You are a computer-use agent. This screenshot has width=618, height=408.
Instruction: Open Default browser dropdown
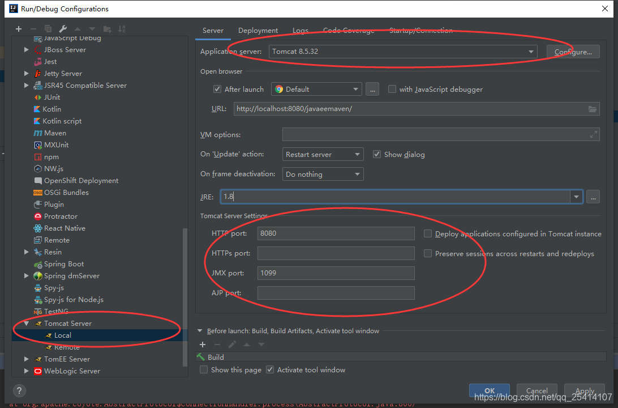coord(316,89)
